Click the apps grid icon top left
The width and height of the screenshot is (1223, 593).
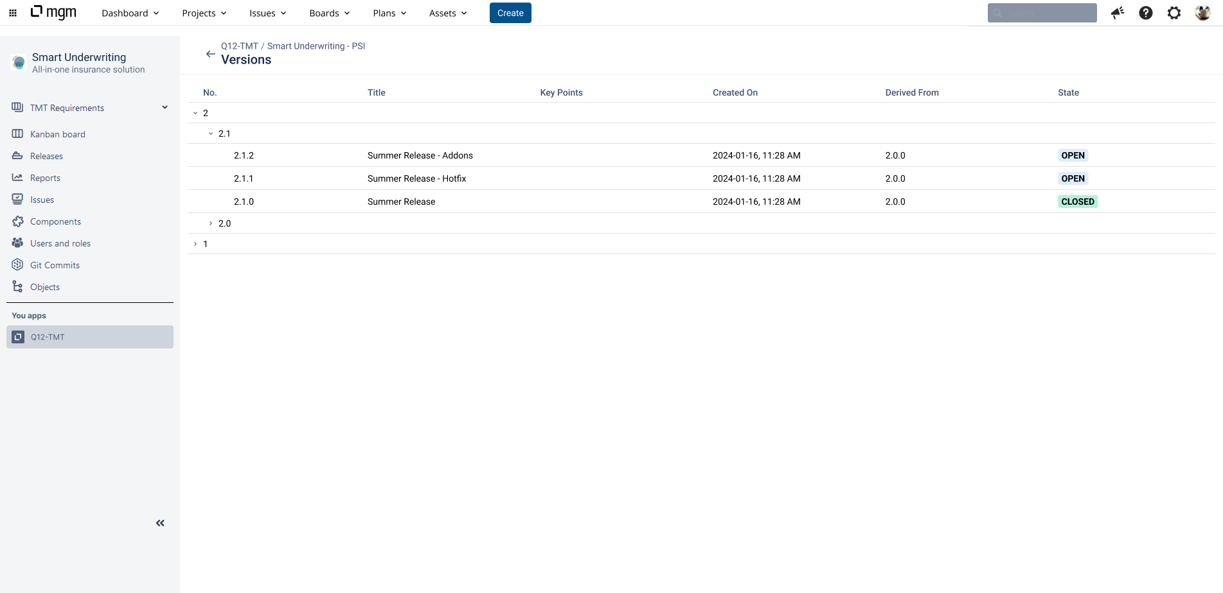coord(12,12)
